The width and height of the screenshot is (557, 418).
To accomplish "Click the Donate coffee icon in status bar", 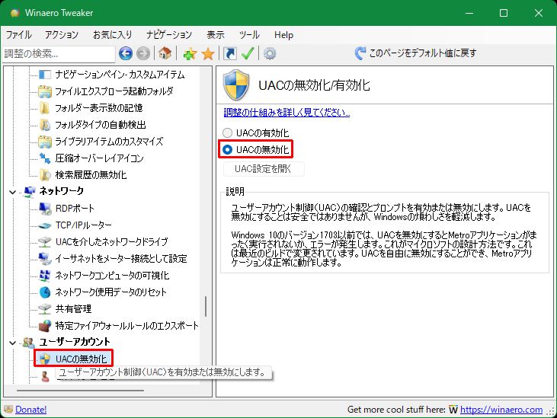I will point(8,410).
